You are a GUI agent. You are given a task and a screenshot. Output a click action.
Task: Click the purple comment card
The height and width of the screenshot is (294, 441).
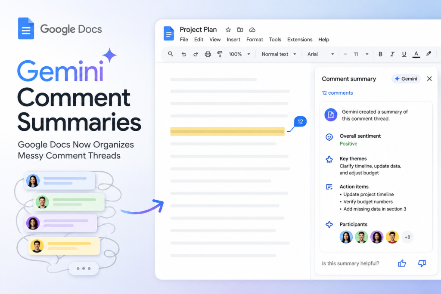(60, 223)
